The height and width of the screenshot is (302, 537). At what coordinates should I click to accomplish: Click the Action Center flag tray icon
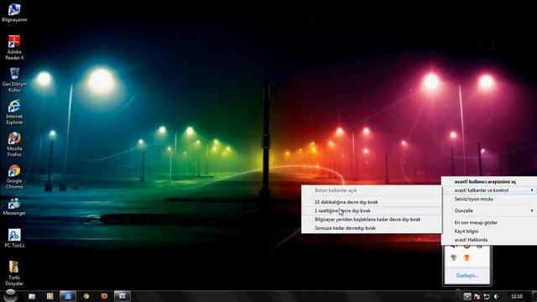click(x=477, y=296)
